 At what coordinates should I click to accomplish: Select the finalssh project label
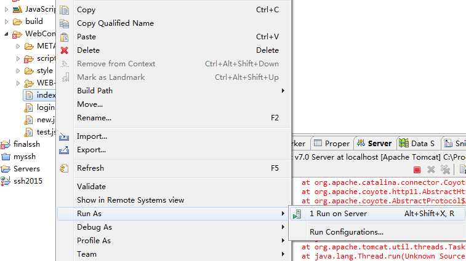pyautogui.click(x=26, y=144)
